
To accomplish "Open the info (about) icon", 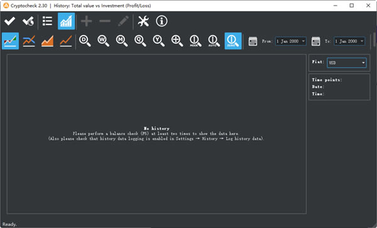I will (161, 21).
